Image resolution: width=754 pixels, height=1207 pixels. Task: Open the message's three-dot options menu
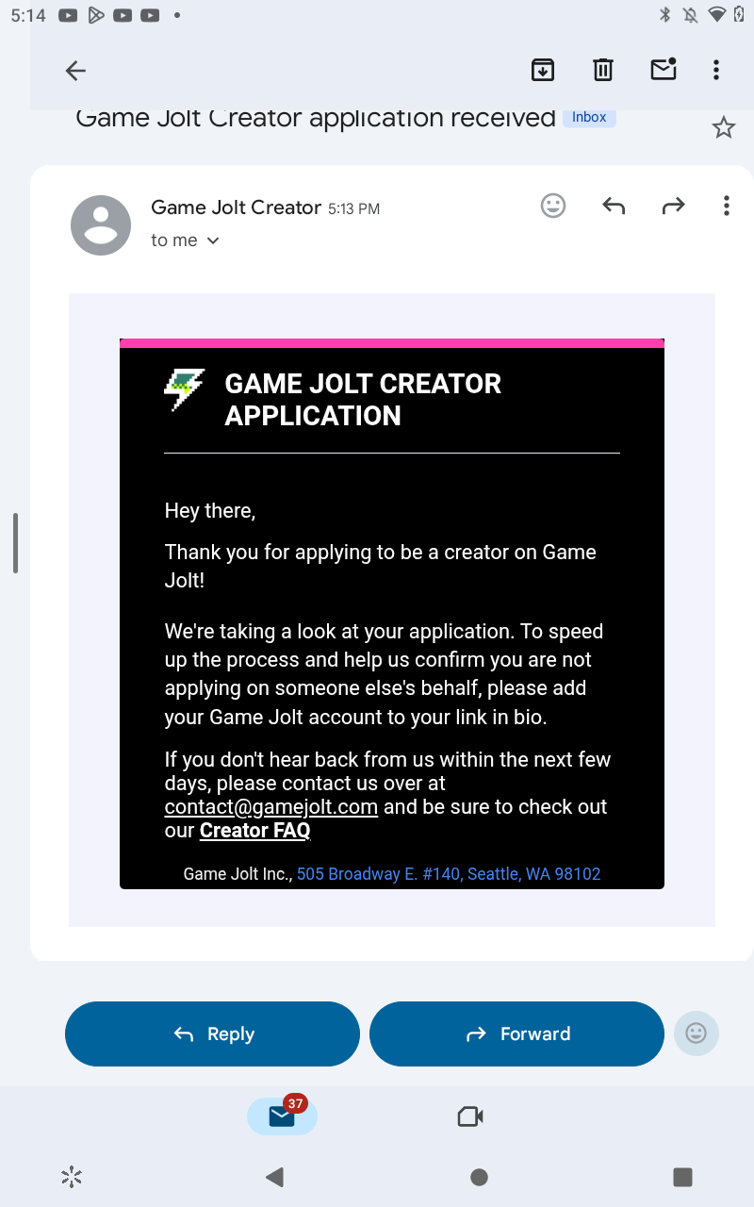pos(726,206)
